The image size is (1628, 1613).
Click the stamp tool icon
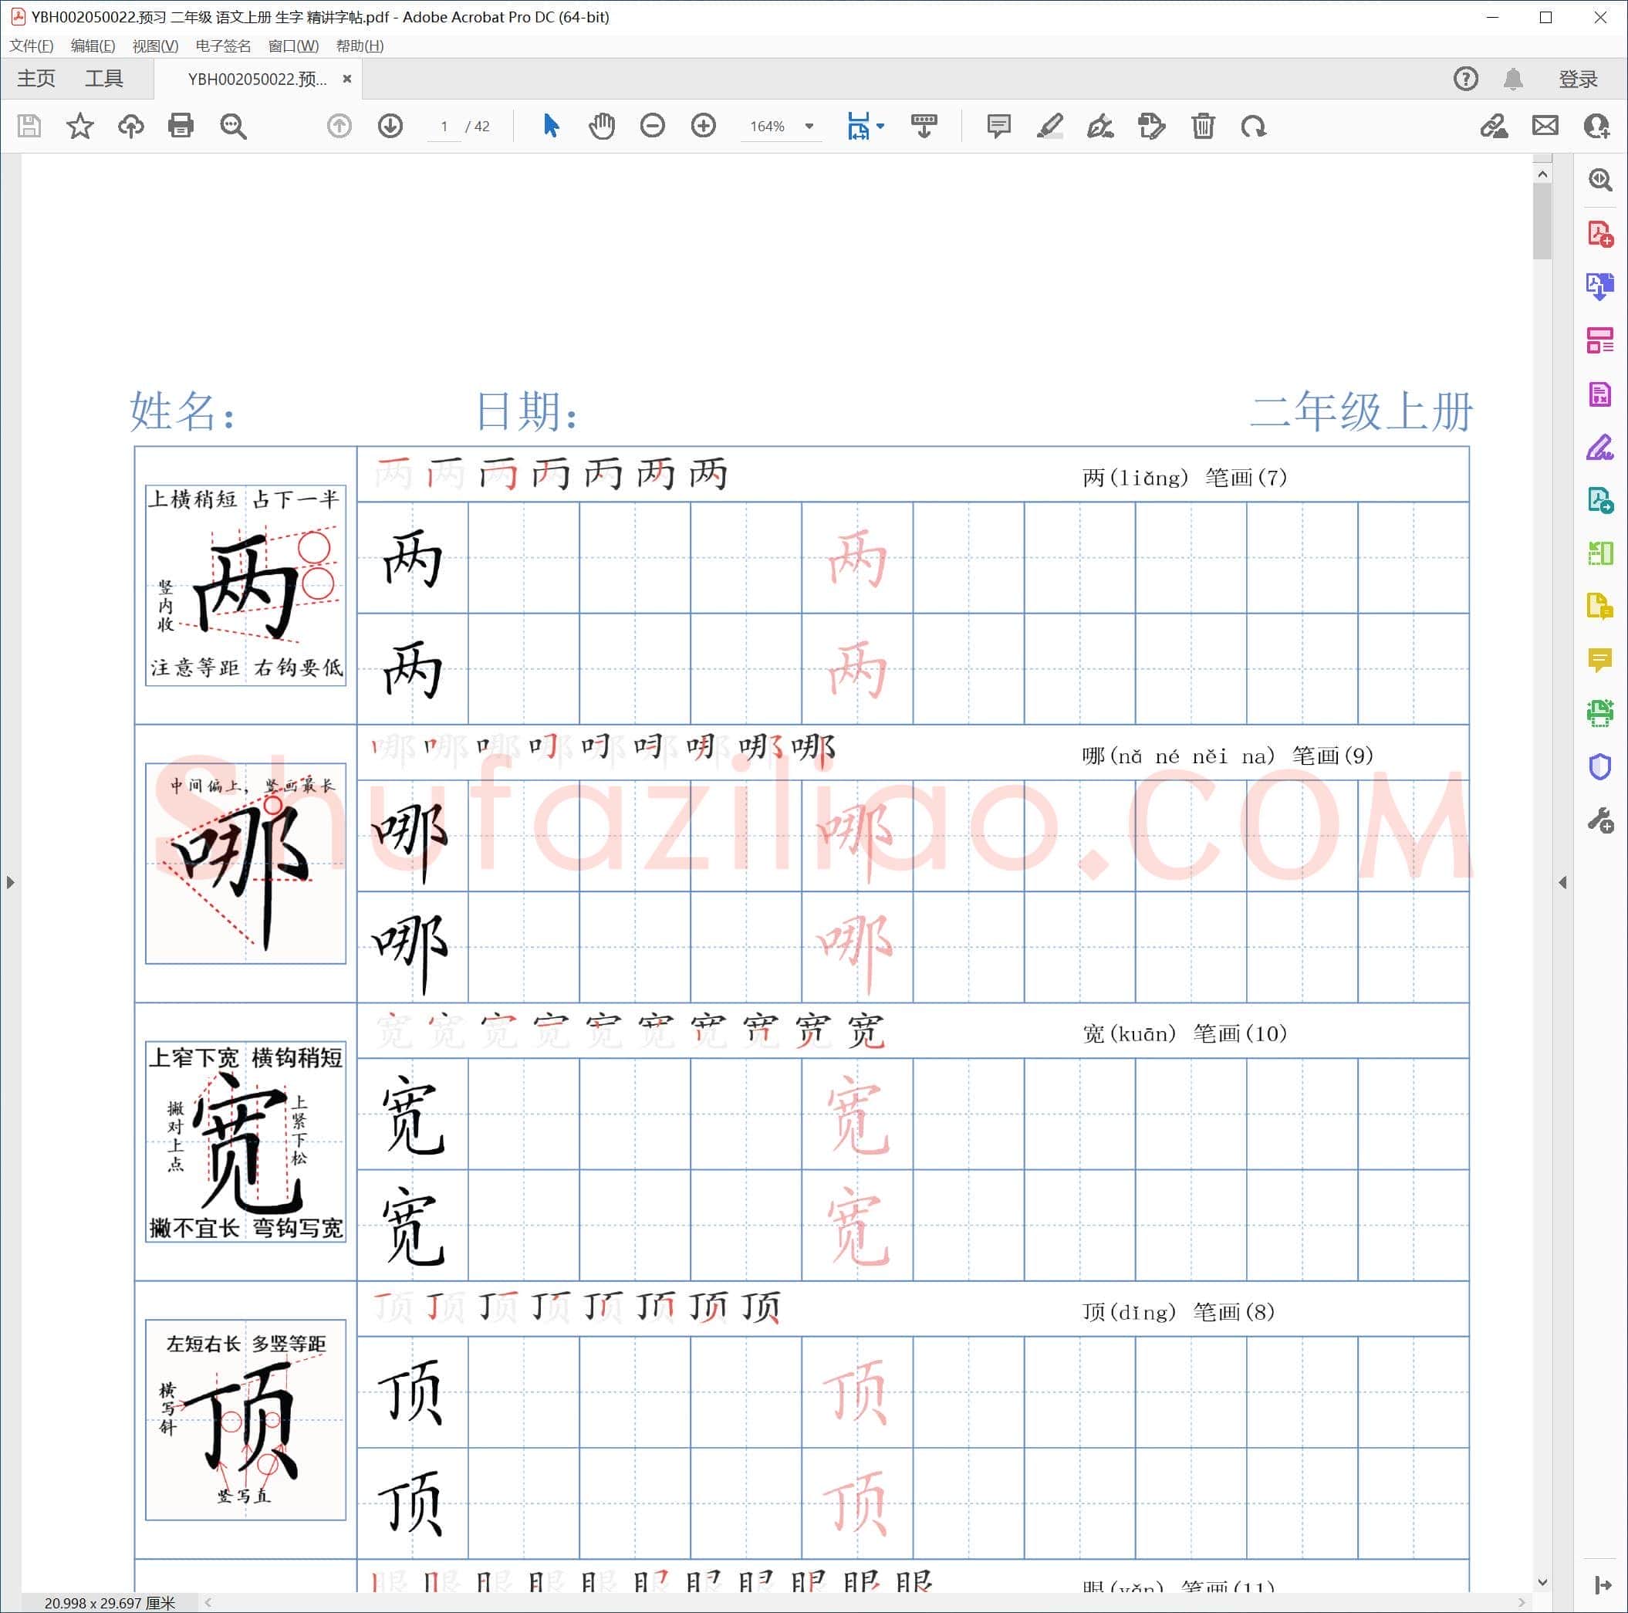coord(1152,127)
